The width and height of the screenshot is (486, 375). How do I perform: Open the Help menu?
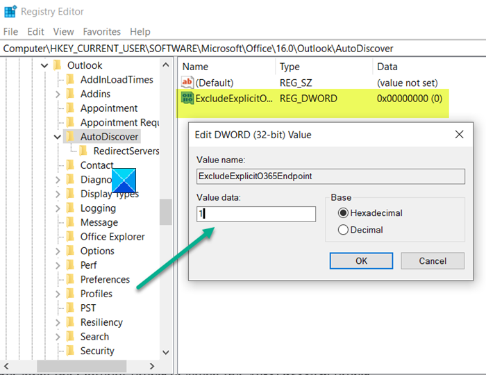[140, 32]
